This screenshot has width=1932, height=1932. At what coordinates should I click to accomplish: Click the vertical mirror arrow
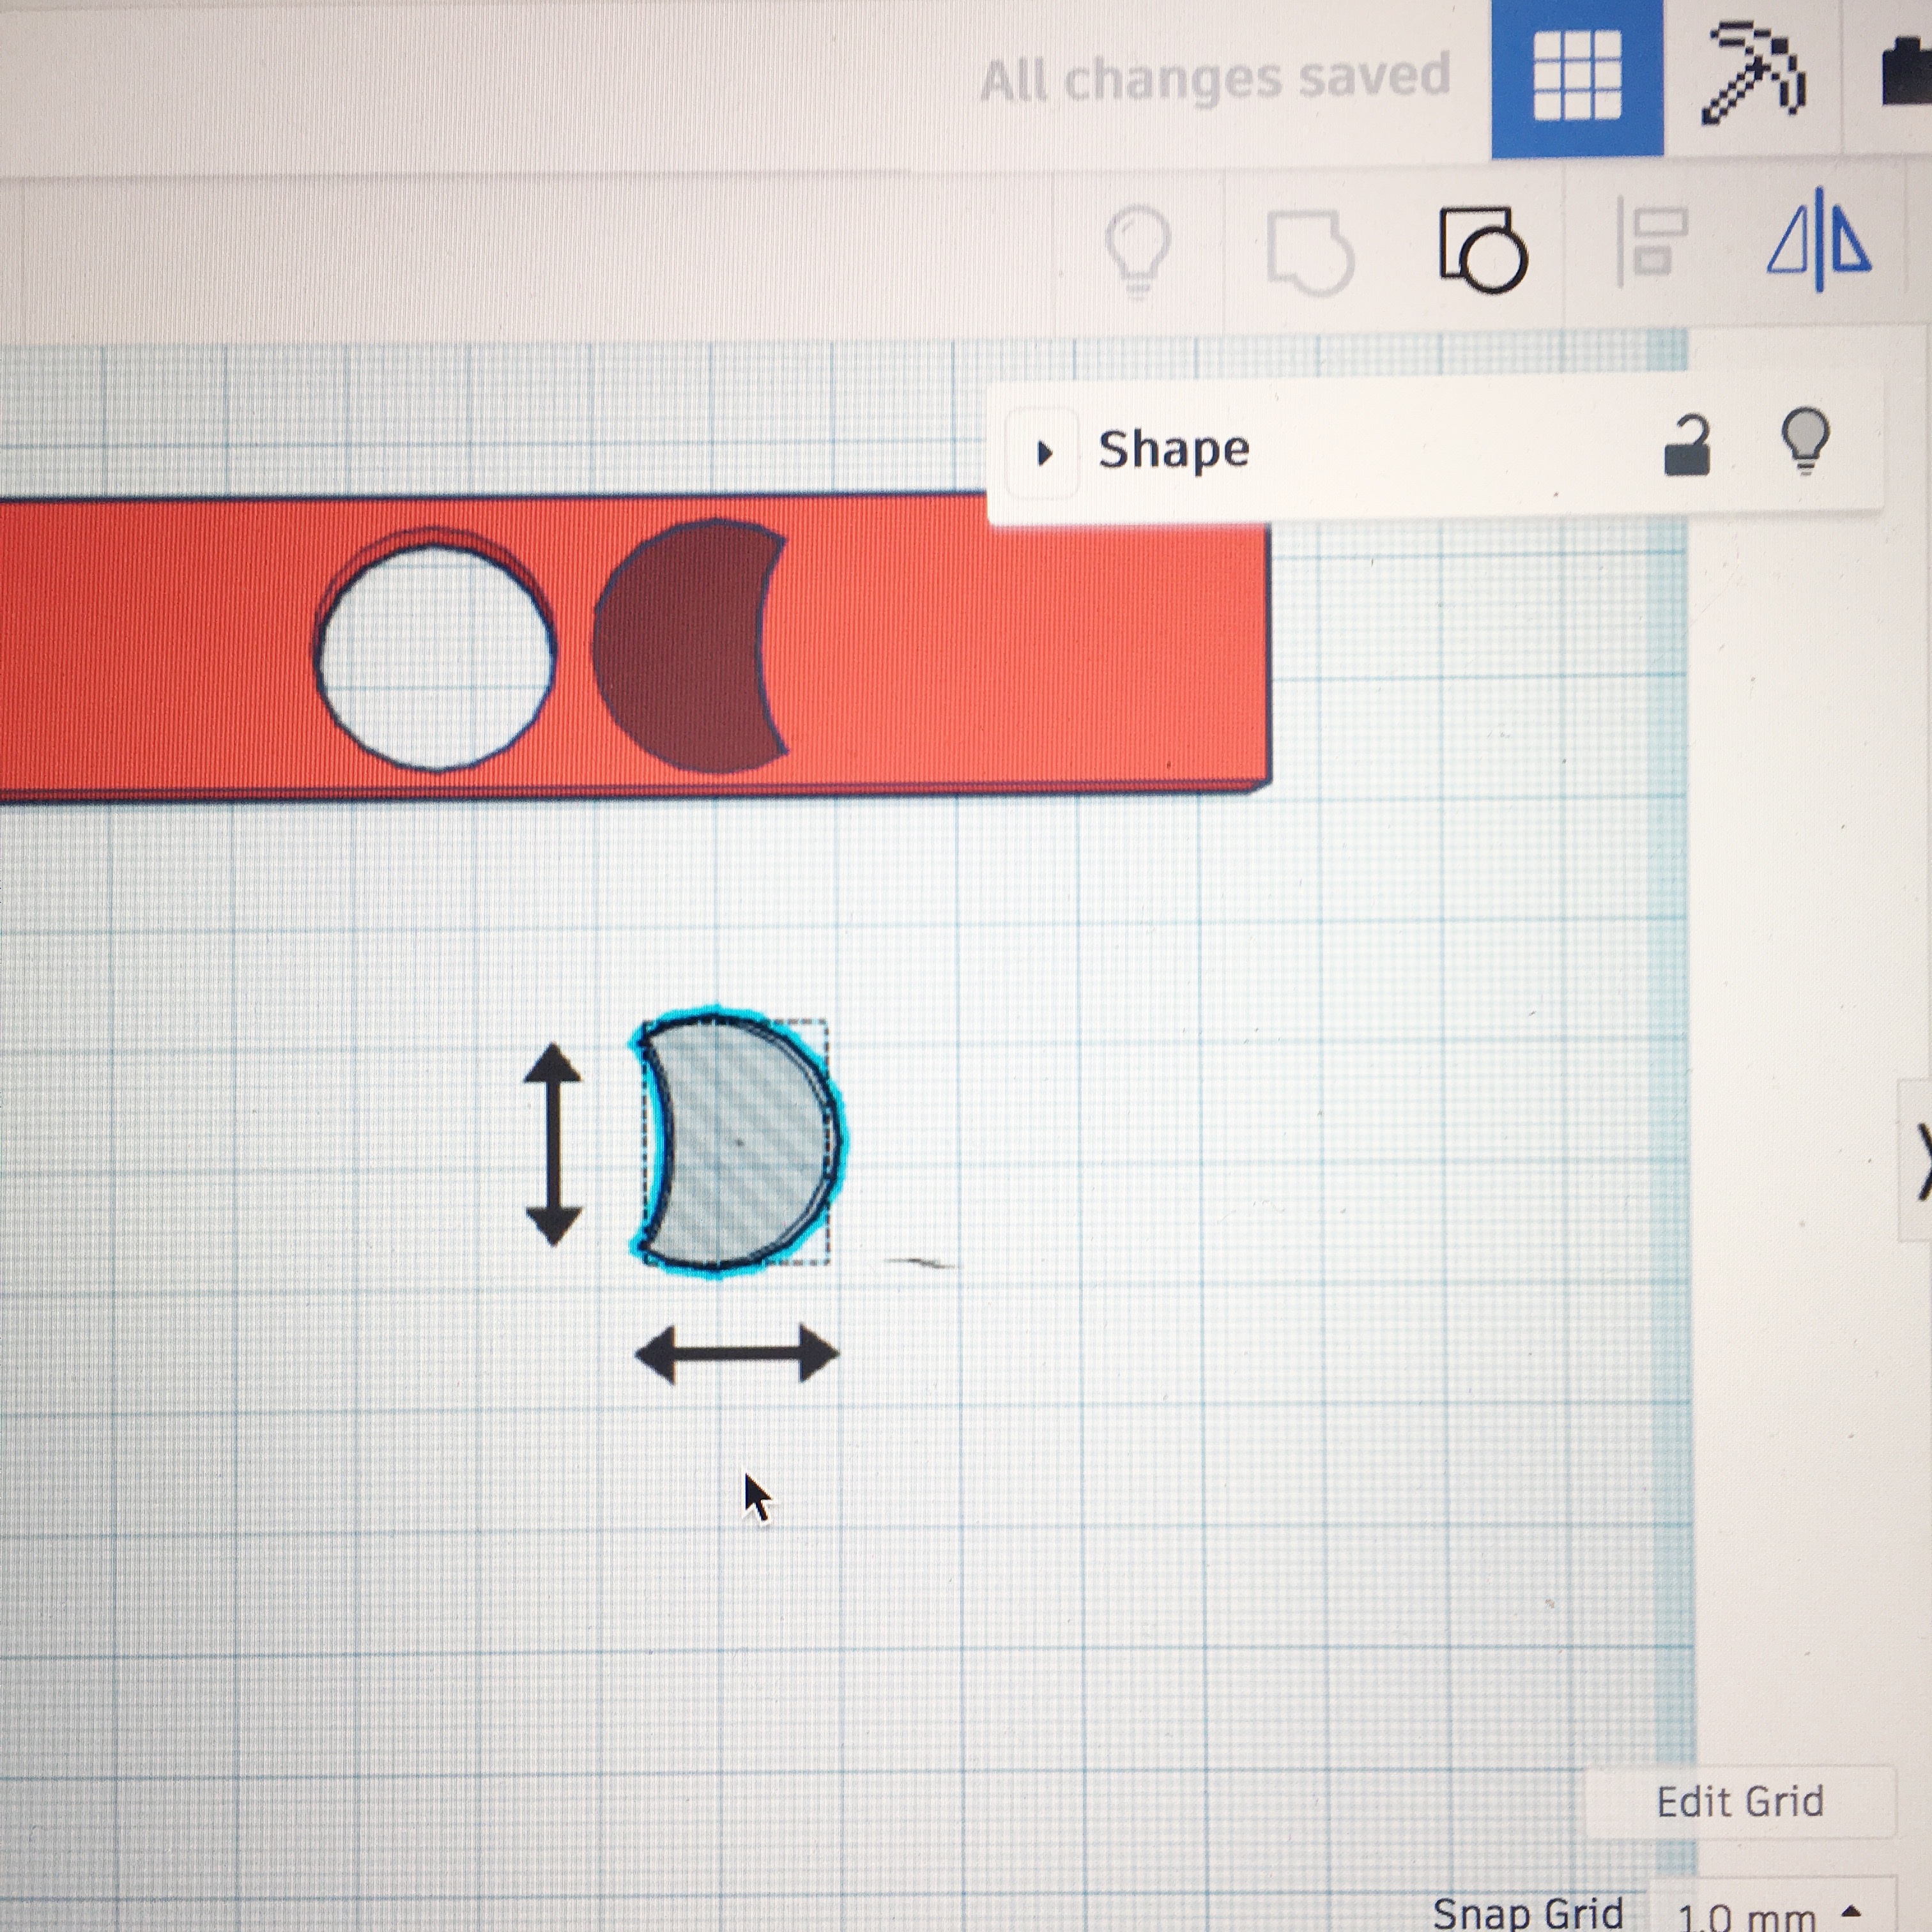tap(553, 1145)
